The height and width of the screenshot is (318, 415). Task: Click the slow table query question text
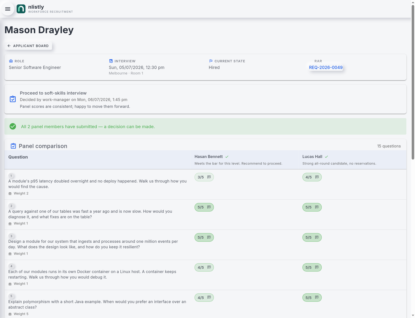[90, 214]
